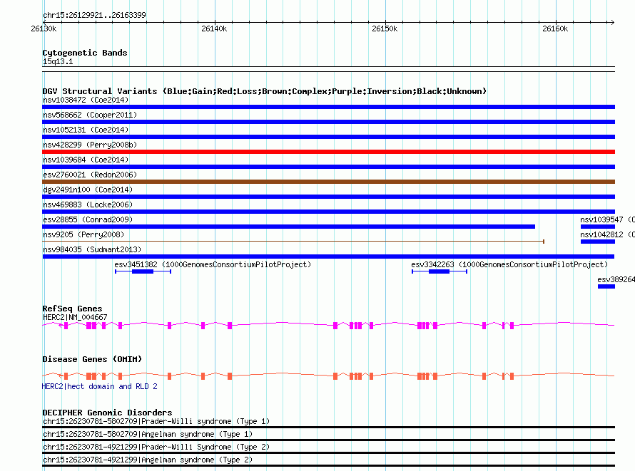Click the orange HERC2 OMIM gene track
The width and height of the screenshot is (635, 471).
328,376
